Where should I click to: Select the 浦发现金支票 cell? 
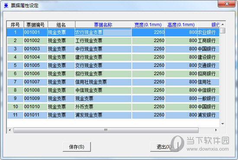pos(103,115)
